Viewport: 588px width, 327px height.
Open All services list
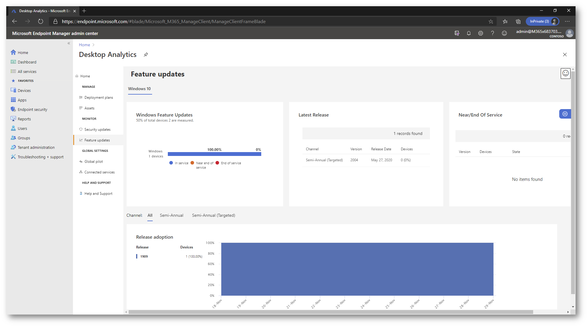(x=27, y=71)
